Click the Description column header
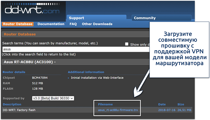This screenshot has height=120, width=210. [x=12, y=104]
